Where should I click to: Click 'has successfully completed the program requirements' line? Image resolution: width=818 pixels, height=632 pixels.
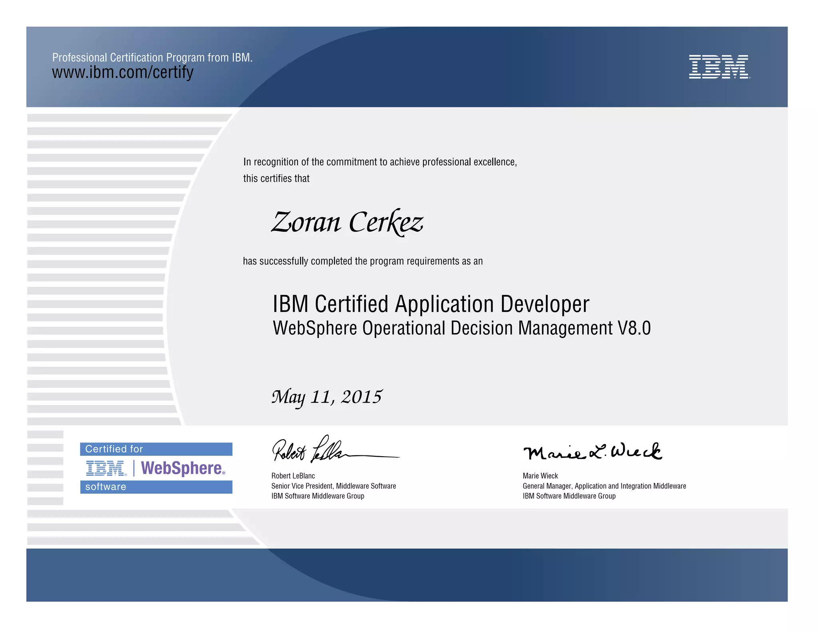[x=363, y=261]
